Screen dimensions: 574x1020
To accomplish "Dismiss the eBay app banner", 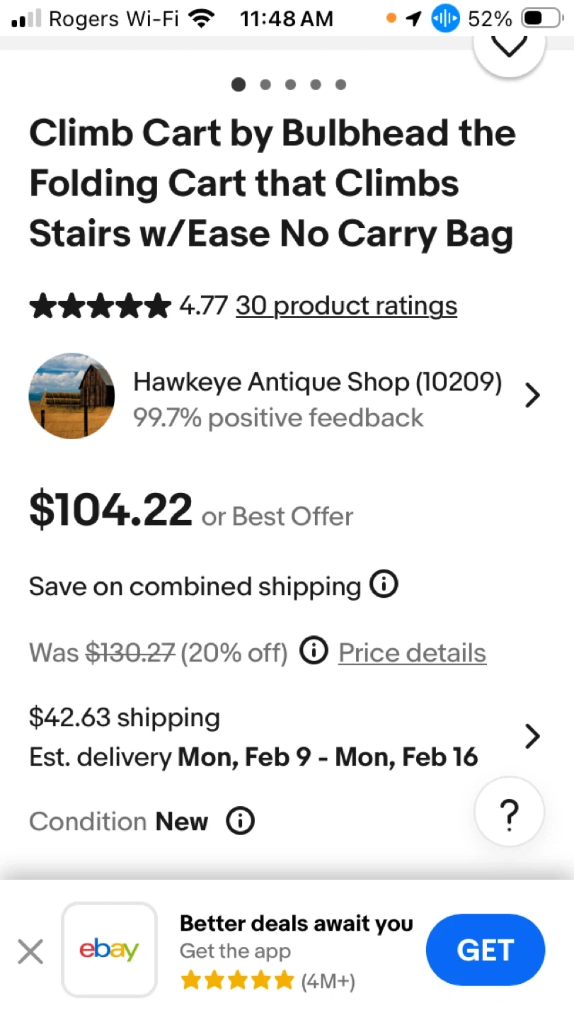I will [x=30, y=951].
